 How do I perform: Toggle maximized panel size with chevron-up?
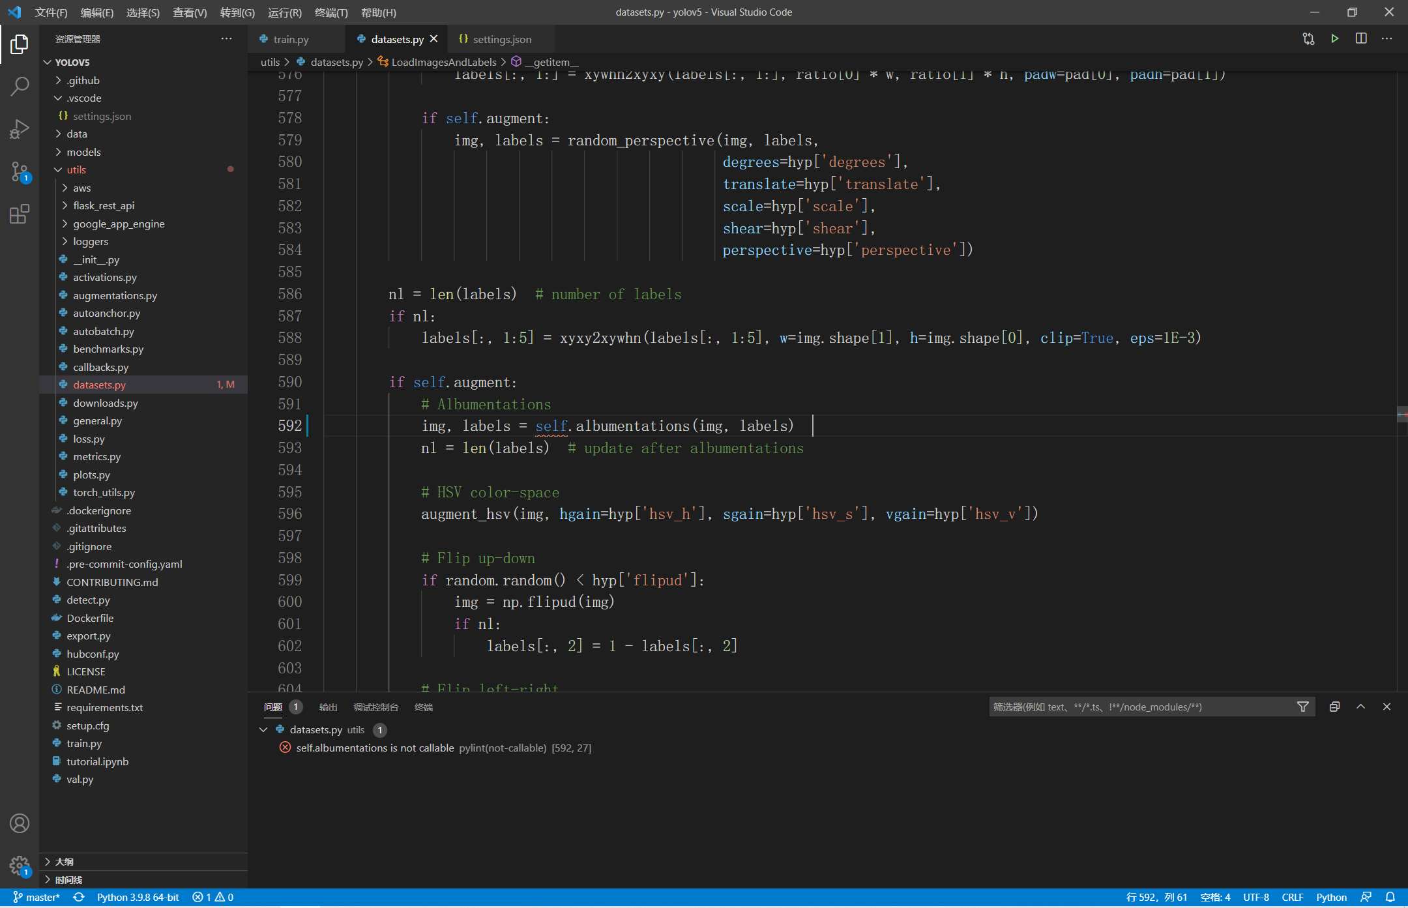(x=1361, y=707)
